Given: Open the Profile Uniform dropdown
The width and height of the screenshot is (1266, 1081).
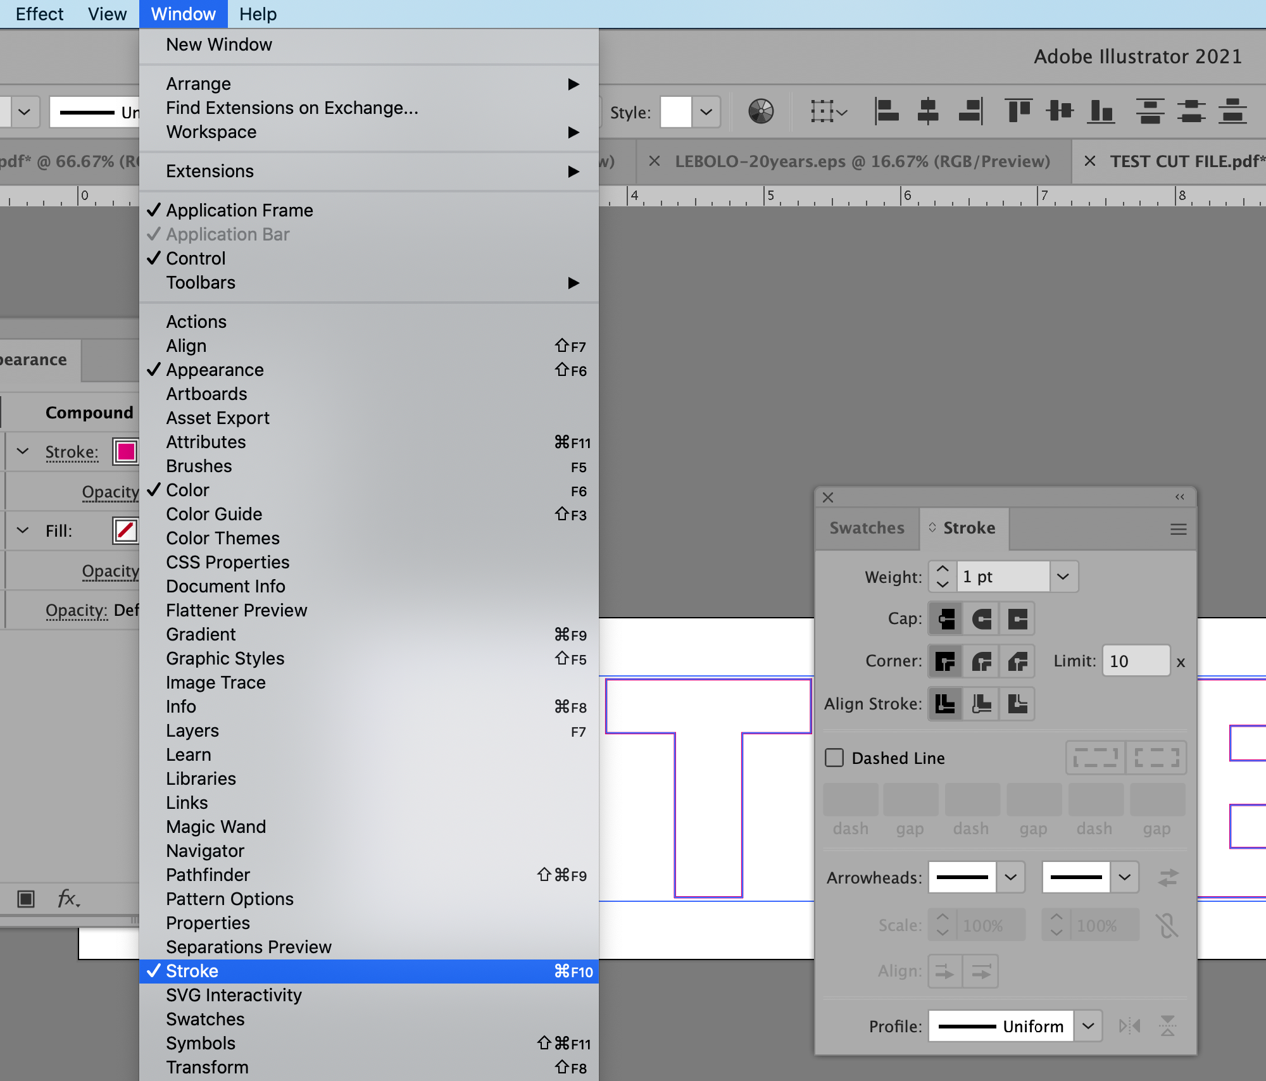Looking at the screenshot, I should [x=1087, y=1026].
